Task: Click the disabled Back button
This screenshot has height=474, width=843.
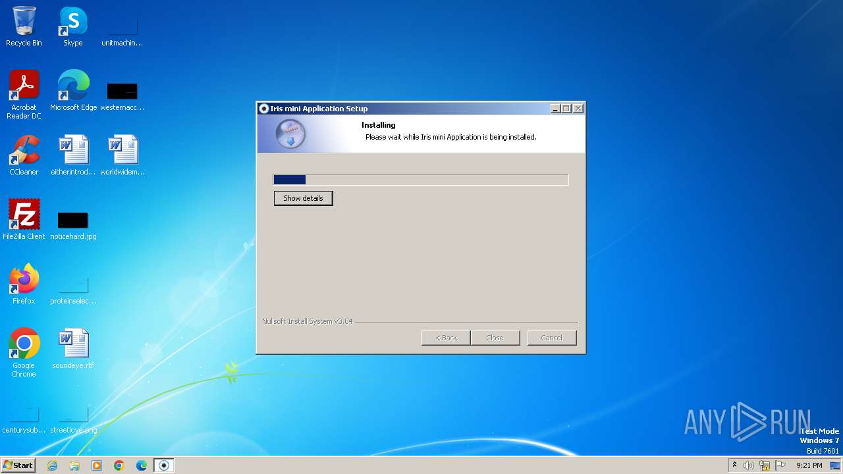Action: 446,338
